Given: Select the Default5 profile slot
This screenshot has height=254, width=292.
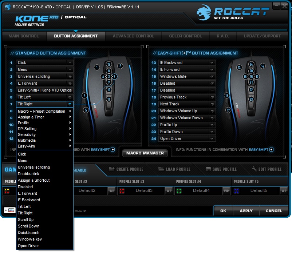Looking at the screenshot, I should point(259,190).
